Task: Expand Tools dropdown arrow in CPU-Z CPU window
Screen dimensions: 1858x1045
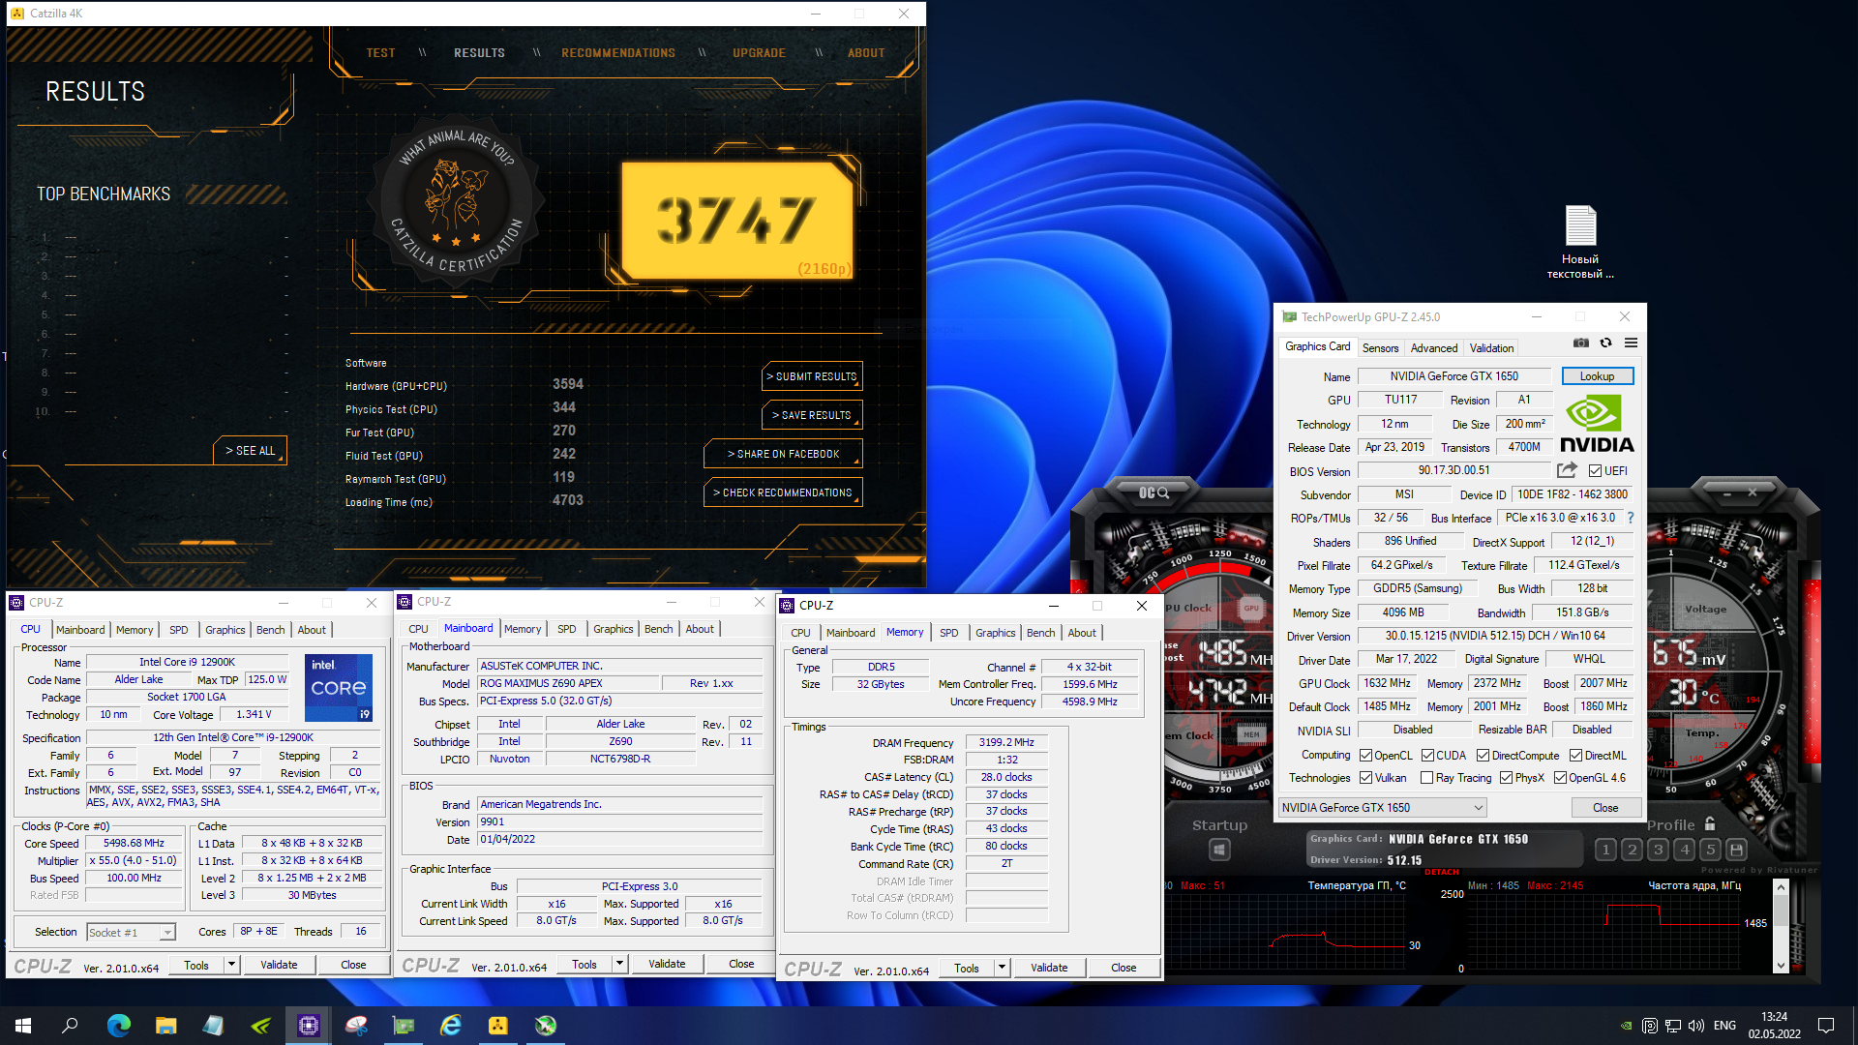Action: (232, 965)
